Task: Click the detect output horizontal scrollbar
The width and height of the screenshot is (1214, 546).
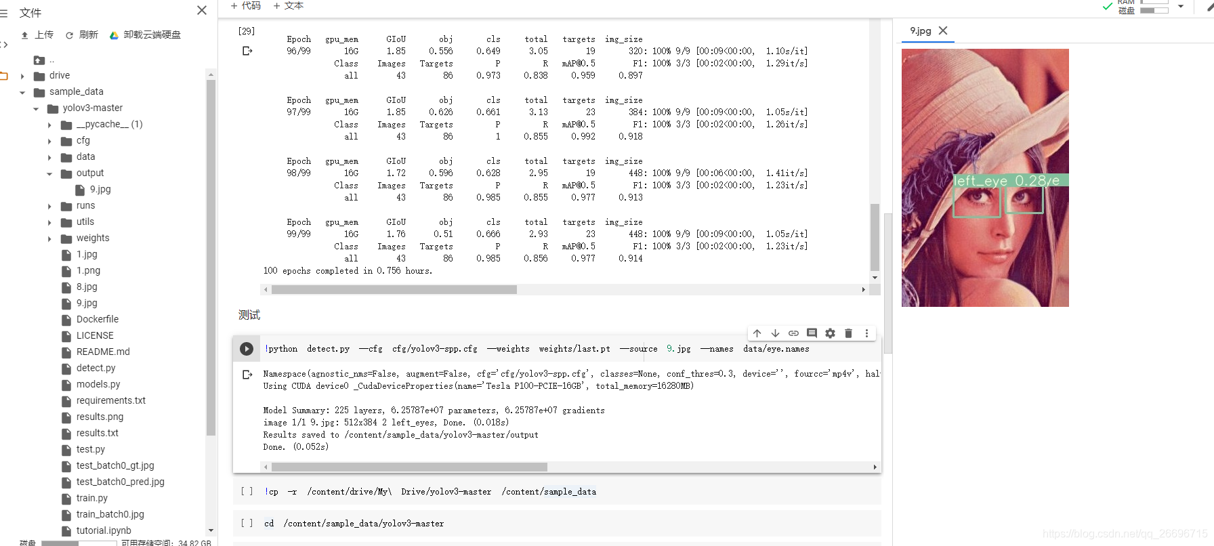Action: pos(409,467)
